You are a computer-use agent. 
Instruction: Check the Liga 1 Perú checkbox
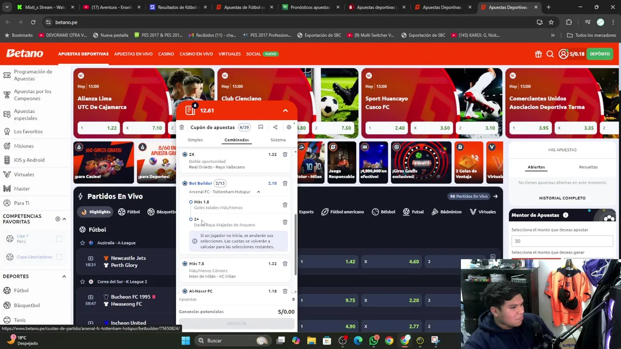pos(59,238)
